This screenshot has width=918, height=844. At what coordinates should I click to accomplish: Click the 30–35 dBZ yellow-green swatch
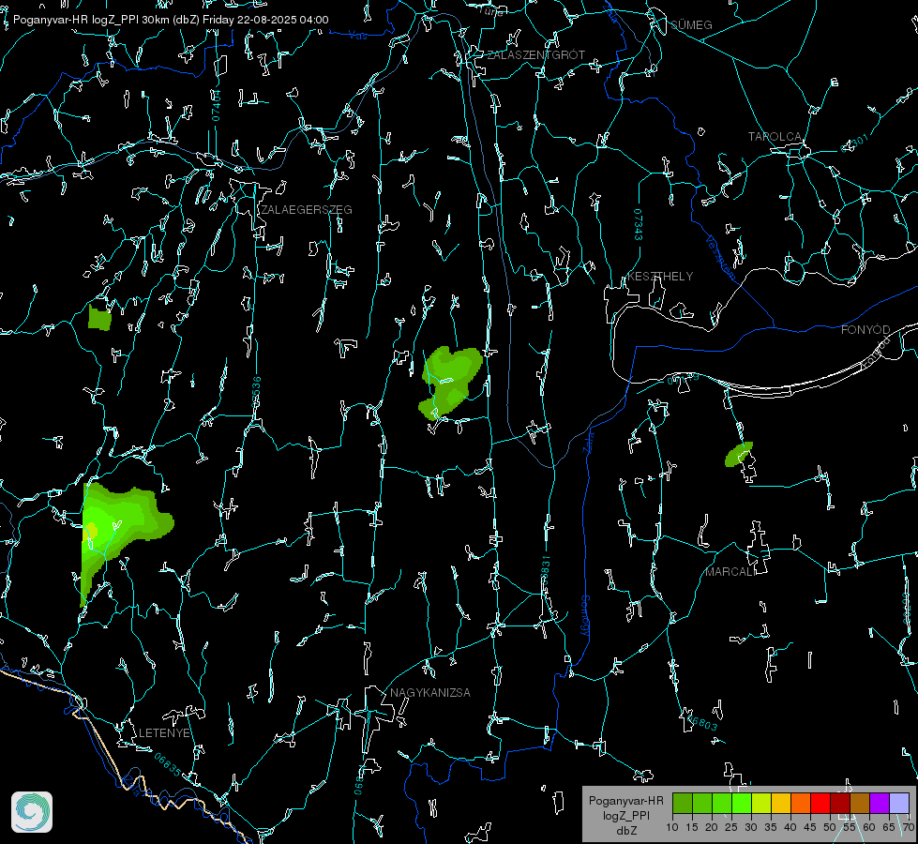(x=761, y=803)
